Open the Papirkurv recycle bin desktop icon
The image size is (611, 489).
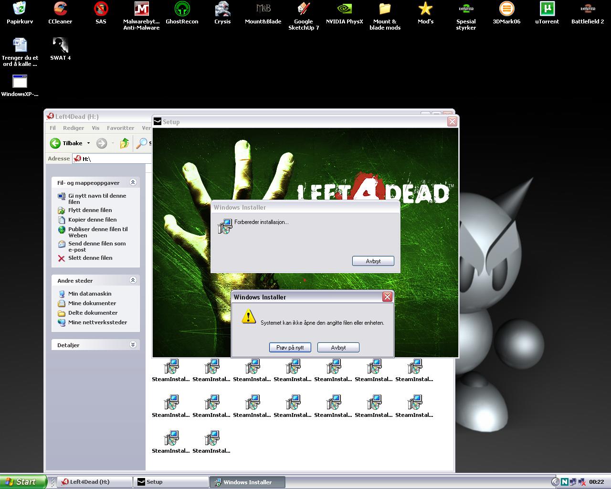point(20,13)
